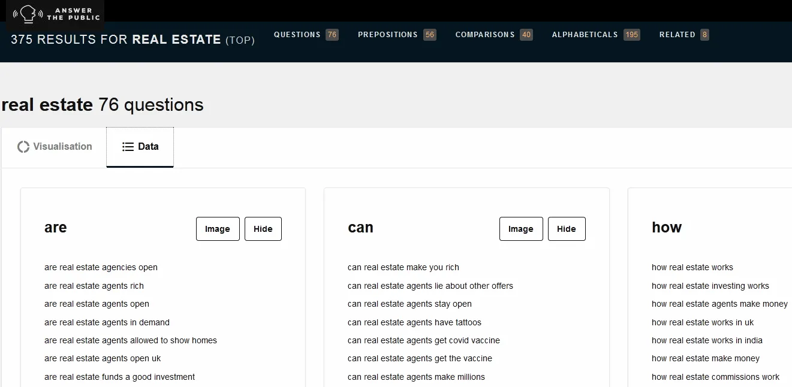
Task: Open the Related results section
Action: click(683, 35)
